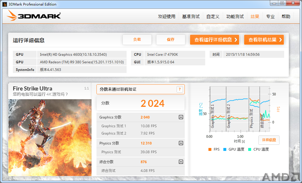Open the 欢迎使用 tab

click(x=167, y=17)
